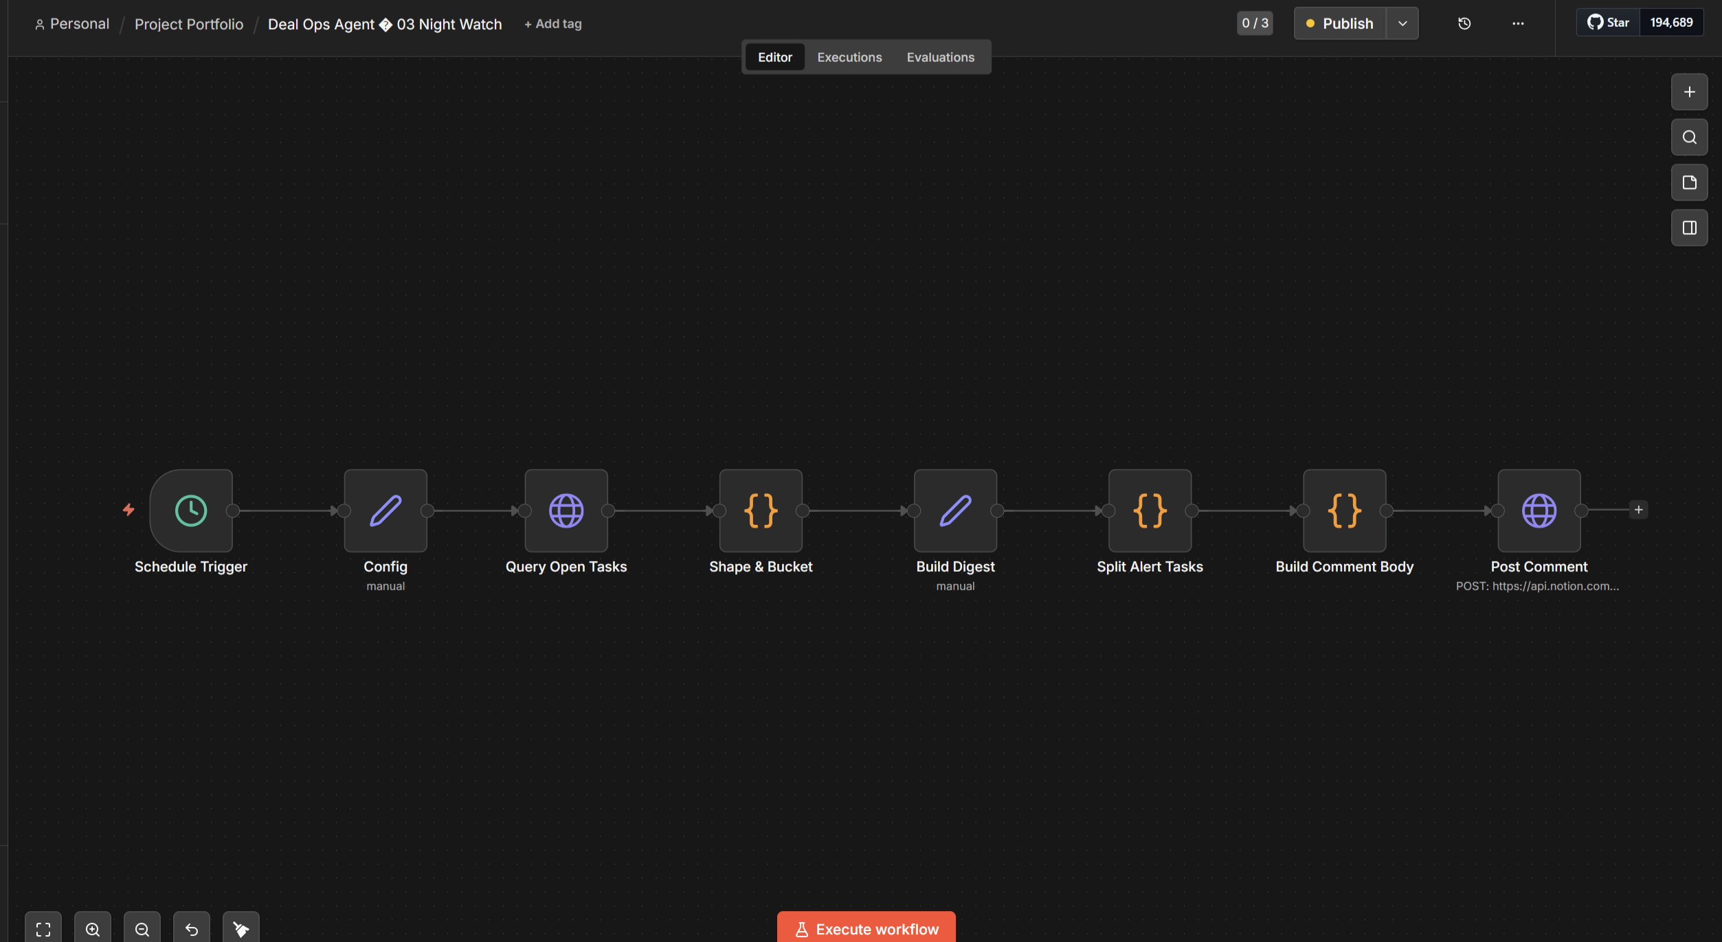Click the Schedule Trigger label
This screenshot has height=942, width=1722.
tap(191, 567)
